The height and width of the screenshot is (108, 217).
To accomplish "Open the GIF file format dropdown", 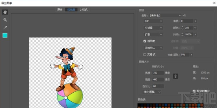I will pyautogui.click(x=153, y=21).
